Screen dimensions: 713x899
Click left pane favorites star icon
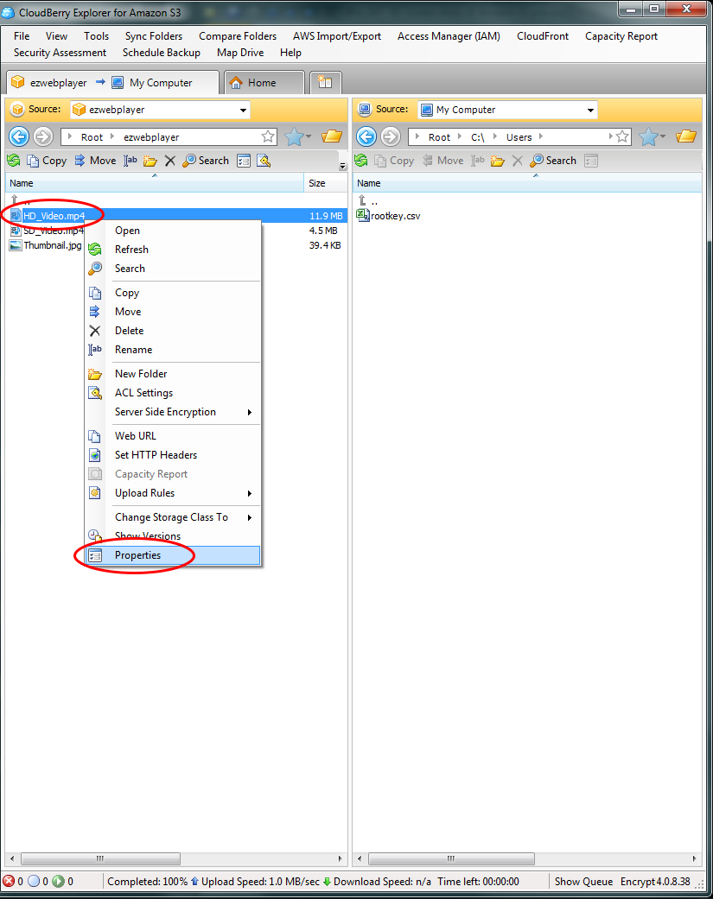pyautogui.click(x=294, y=137)
